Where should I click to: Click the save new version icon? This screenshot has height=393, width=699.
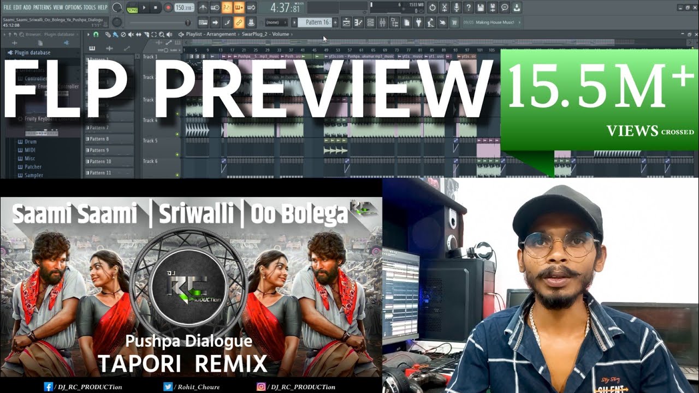click(x=493, y=8)
